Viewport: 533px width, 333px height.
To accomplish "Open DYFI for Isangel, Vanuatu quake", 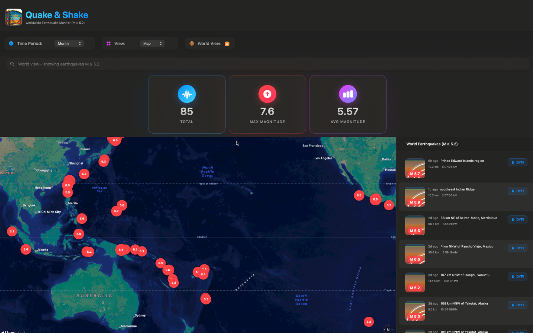I will (x=517, y=276).
